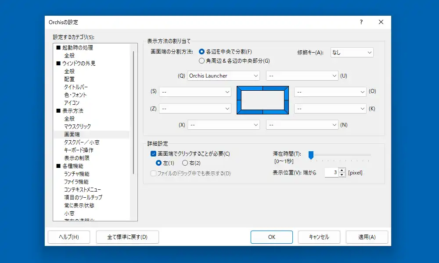Screen dimensions: 439x263
Task: Select 色・フォント in category list
Action: (x=76, y=95)
